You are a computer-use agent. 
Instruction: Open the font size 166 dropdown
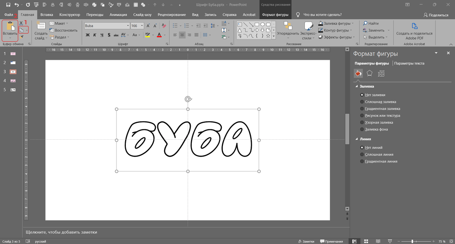click(x=142, y=26)
